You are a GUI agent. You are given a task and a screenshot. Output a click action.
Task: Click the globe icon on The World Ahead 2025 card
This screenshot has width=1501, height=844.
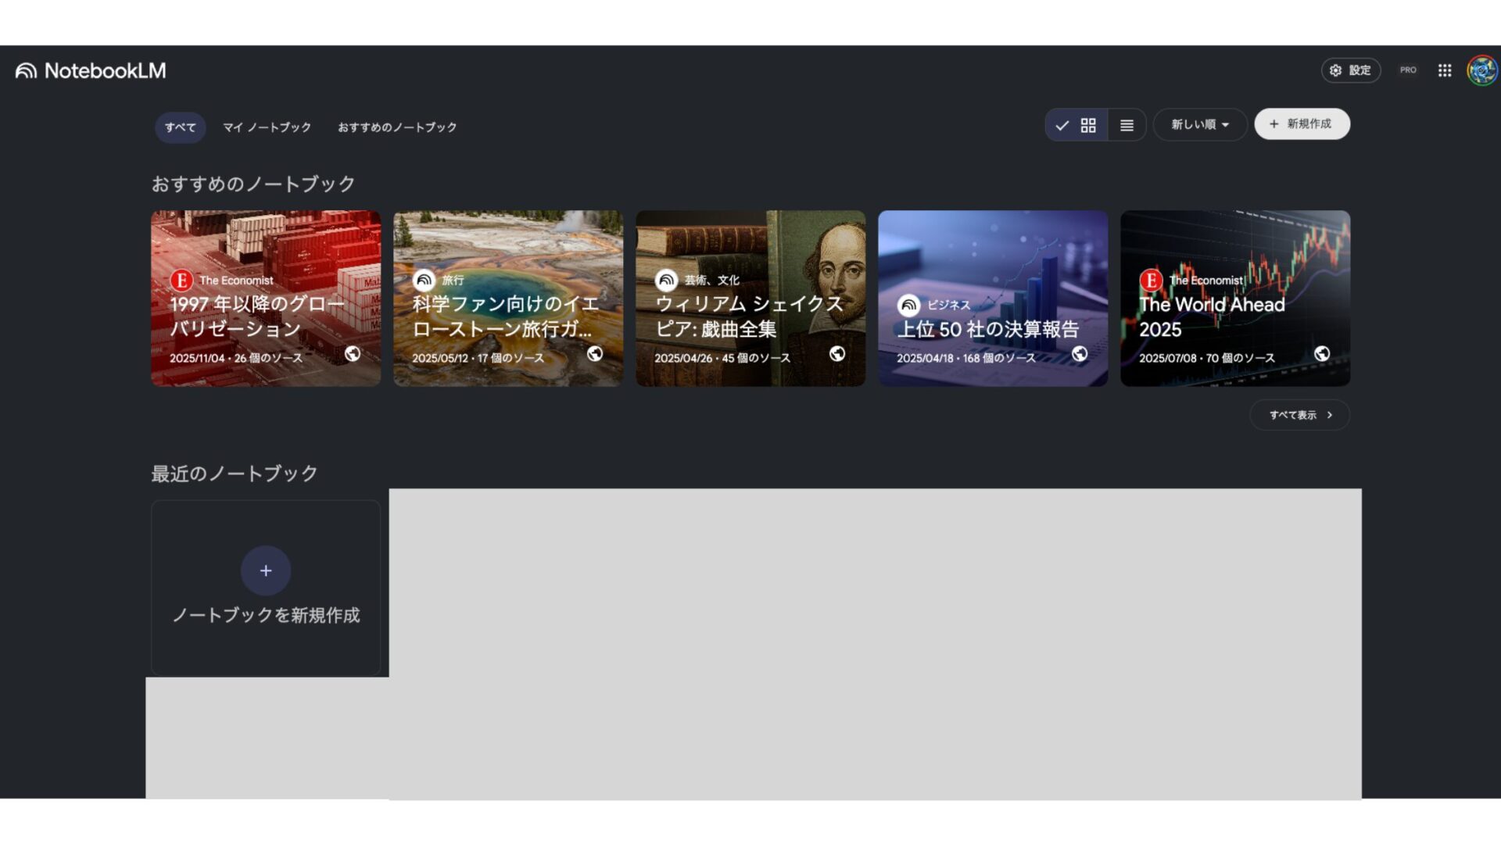1322,353
